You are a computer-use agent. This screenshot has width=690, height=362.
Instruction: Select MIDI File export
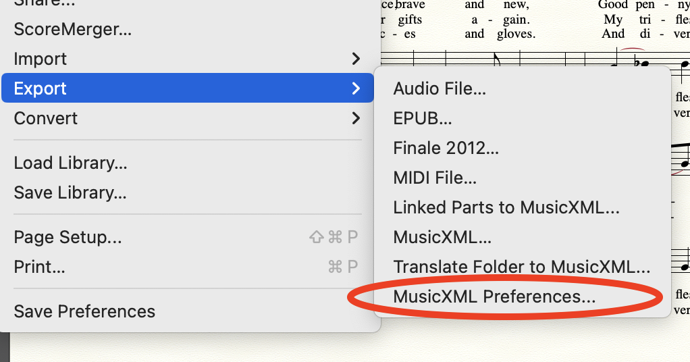click(x=435, y=178)
